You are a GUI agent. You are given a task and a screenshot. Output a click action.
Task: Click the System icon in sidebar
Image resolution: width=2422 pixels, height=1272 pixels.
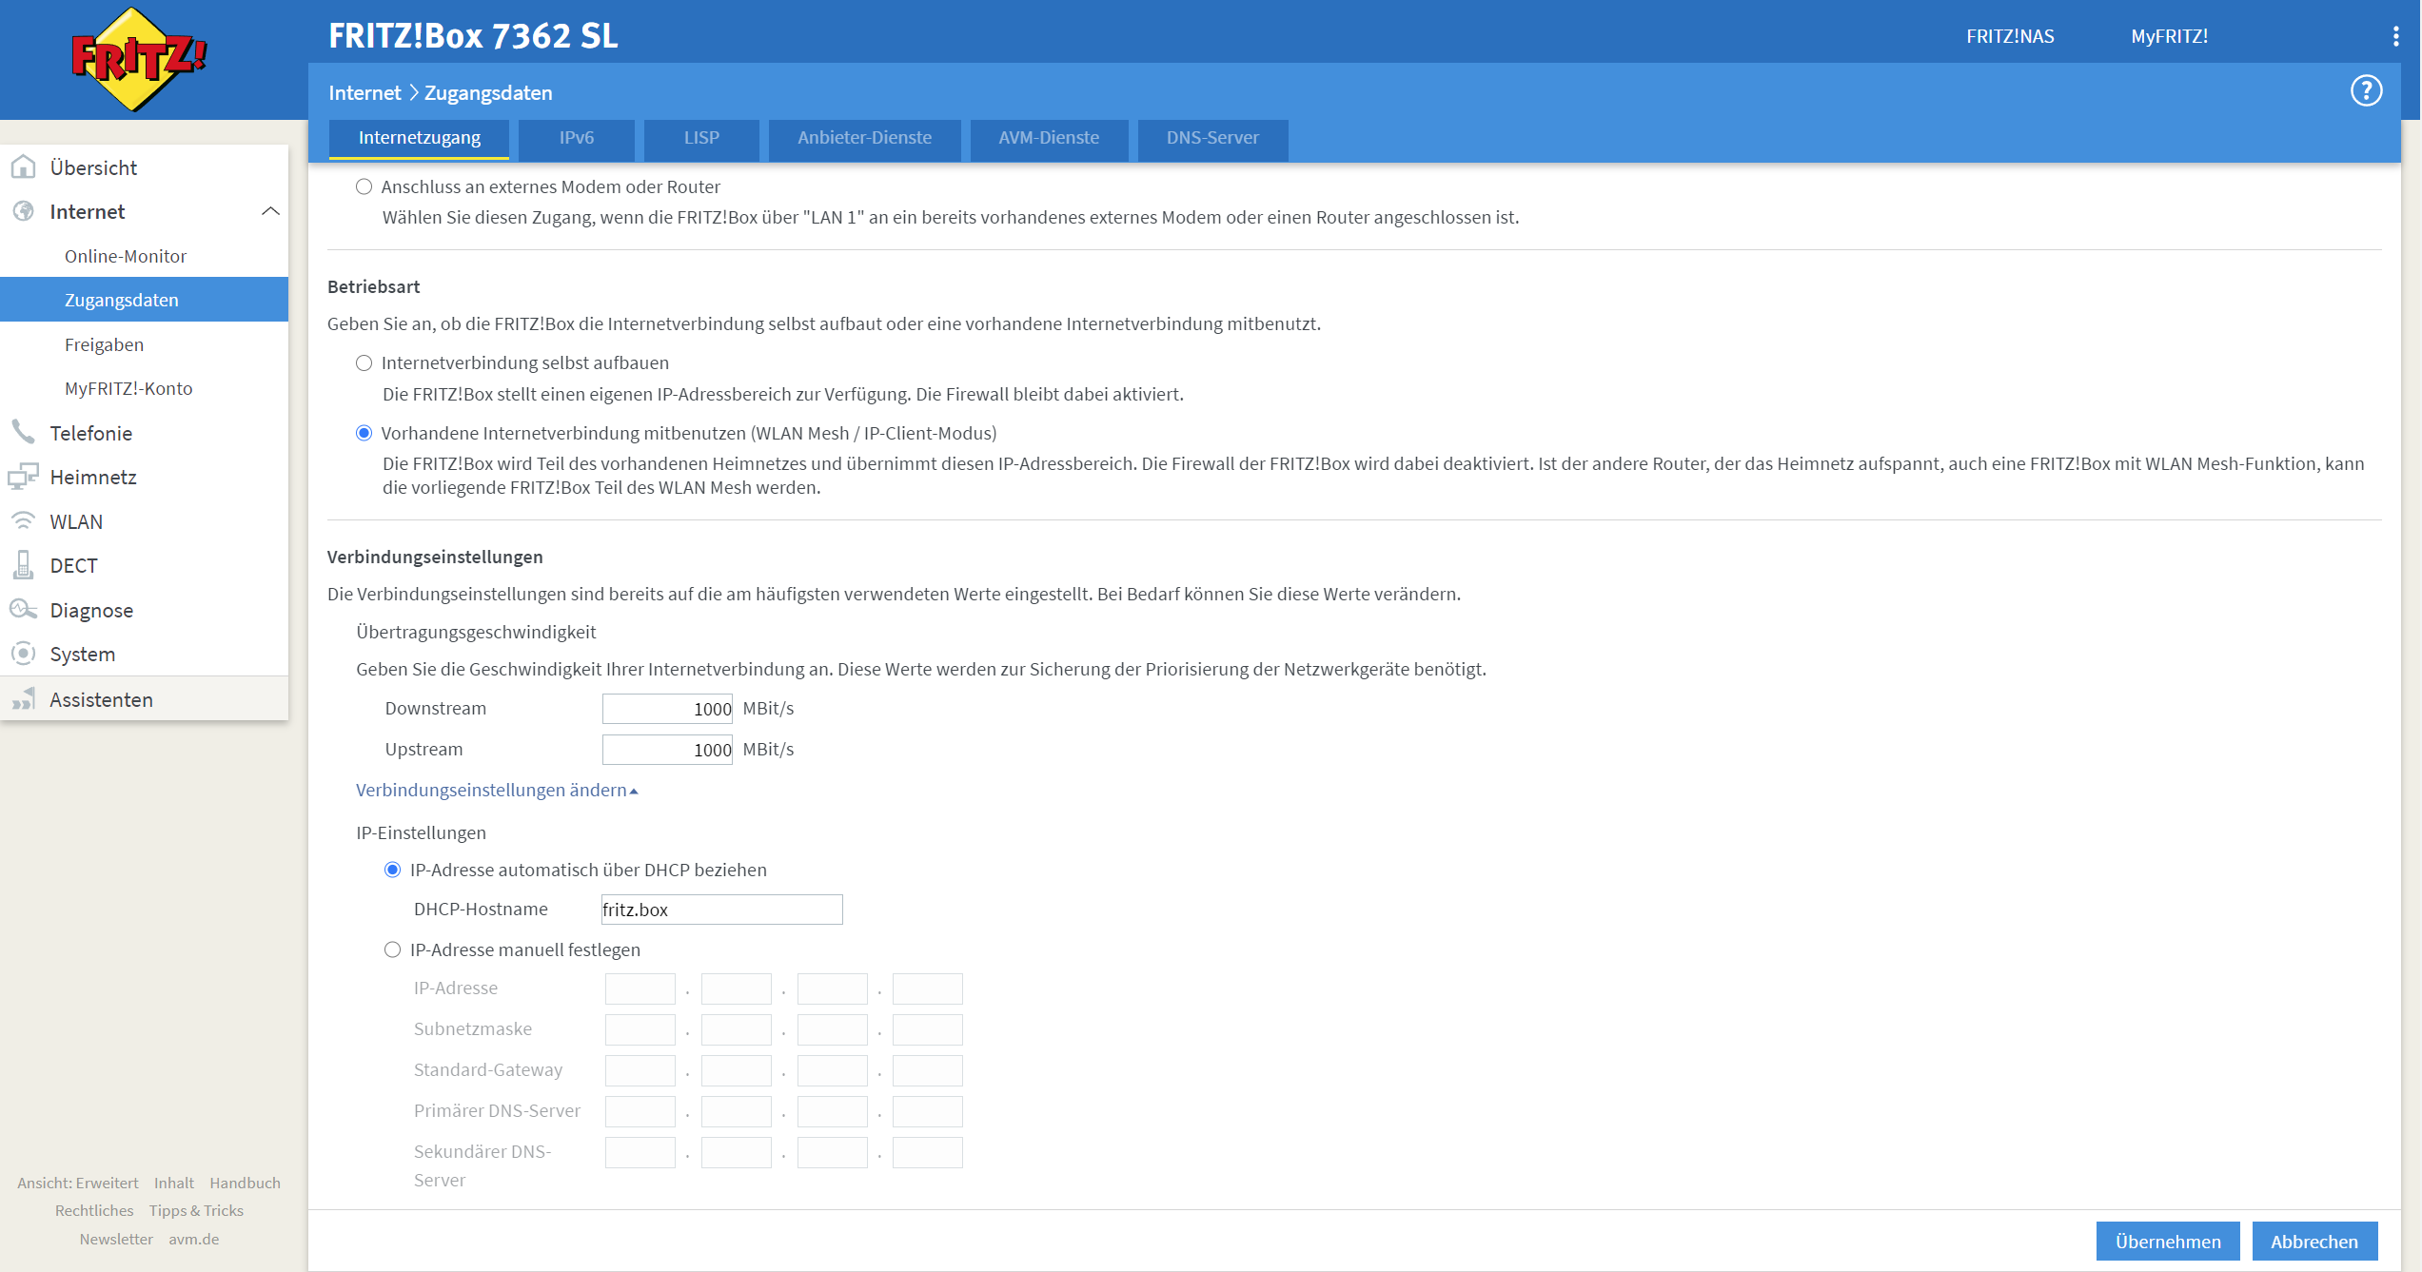tap(24, 654)
